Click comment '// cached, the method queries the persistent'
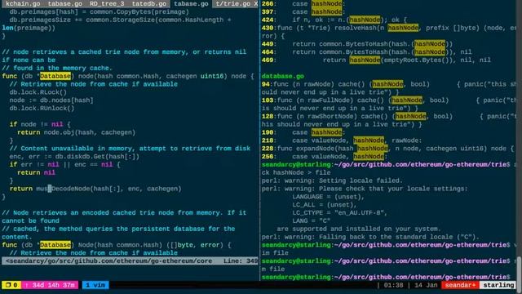The height and width of the screenshot is (294, 522). point(118,229)
